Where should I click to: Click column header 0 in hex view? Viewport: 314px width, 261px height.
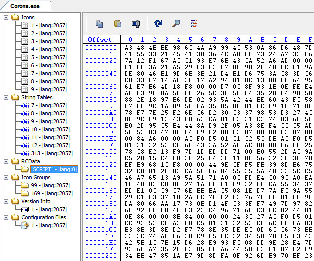coord(130,40)
